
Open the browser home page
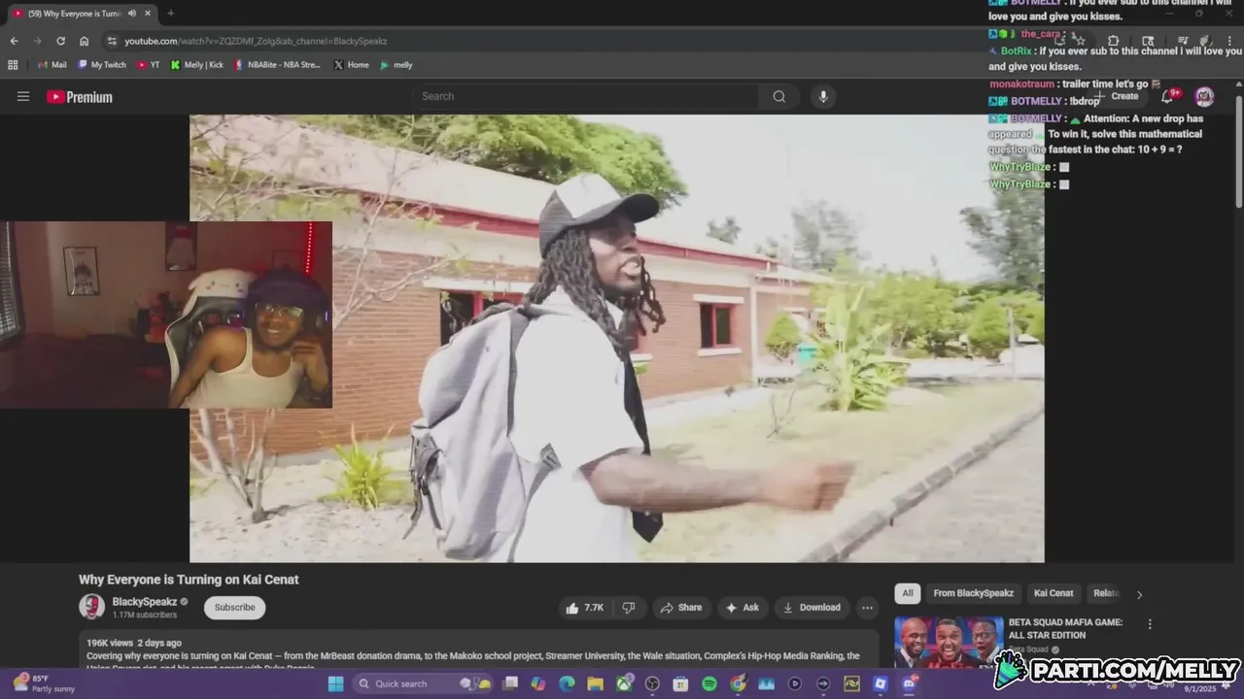tap(84, 41)
